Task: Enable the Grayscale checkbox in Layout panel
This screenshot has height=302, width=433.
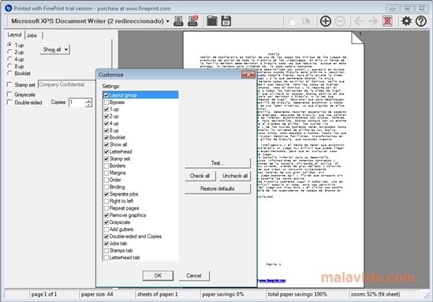Action: [9, 95]
